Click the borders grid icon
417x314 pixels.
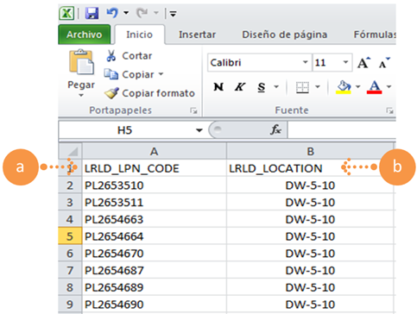pyautogui.click(x=302, y=87)
